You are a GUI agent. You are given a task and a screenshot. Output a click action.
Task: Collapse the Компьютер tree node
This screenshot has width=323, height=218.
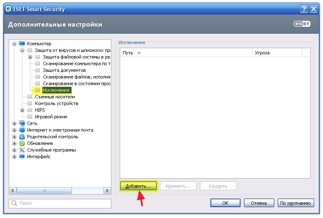14,44
